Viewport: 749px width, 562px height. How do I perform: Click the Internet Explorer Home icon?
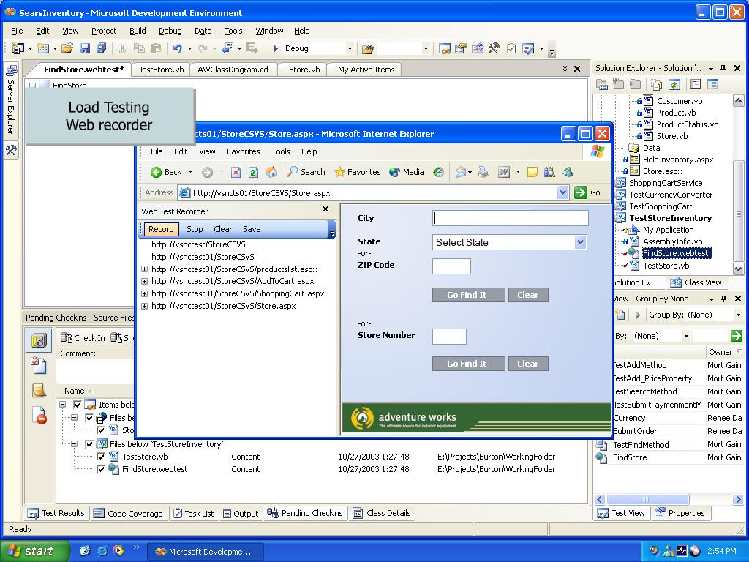coord(271,172)
